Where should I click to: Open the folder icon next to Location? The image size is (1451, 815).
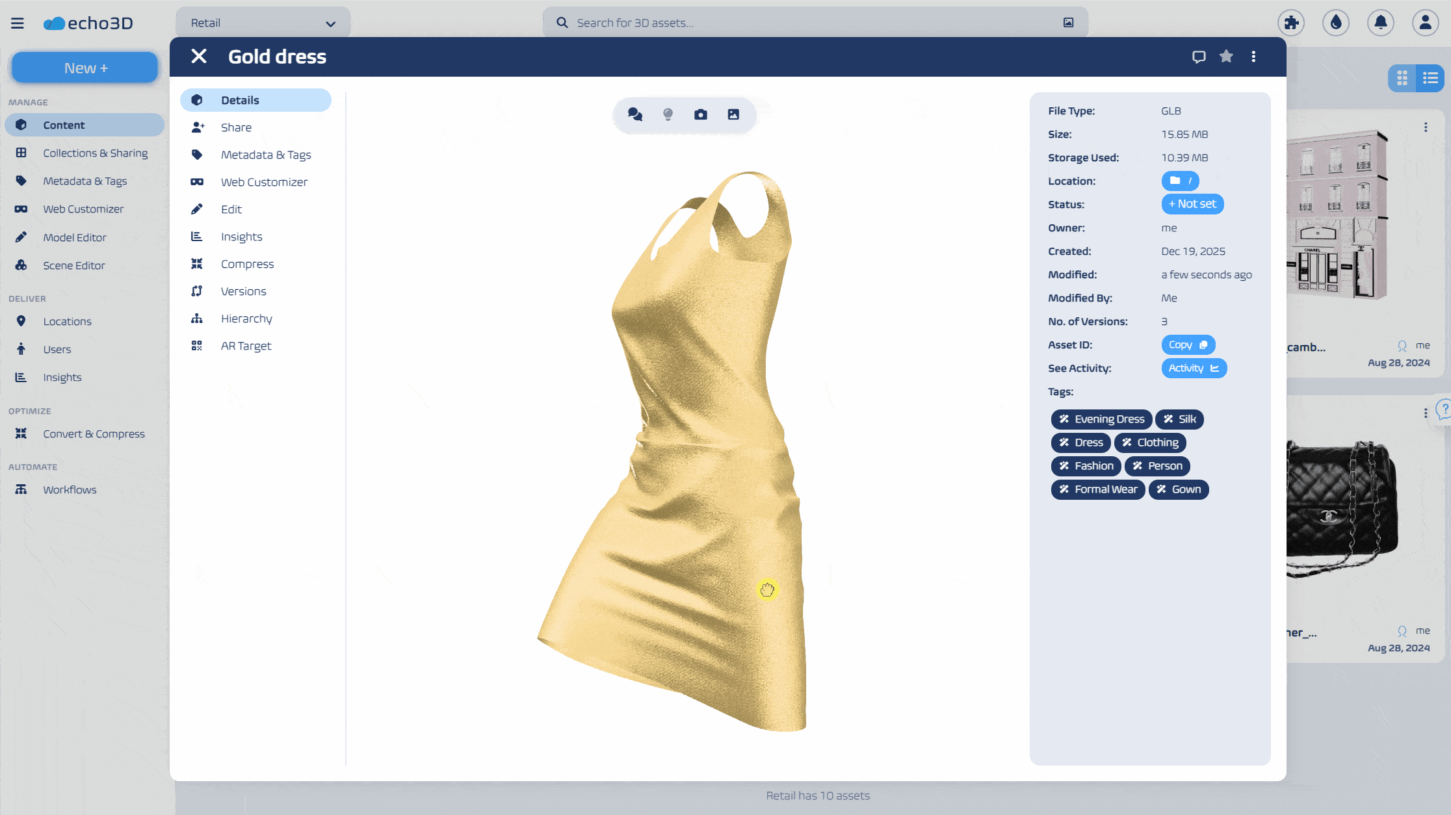[x=1175, y=181]
